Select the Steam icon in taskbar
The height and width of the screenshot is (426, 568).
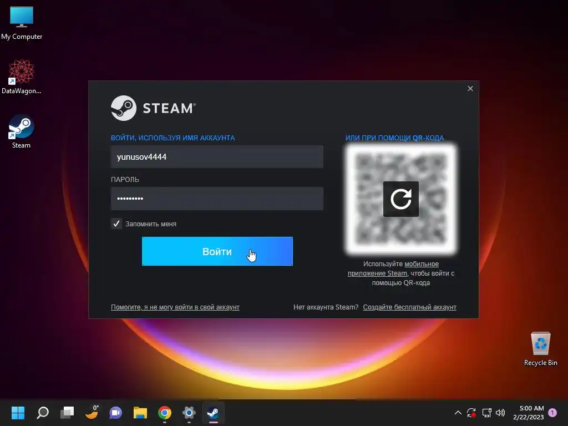[x=213, y=413]
